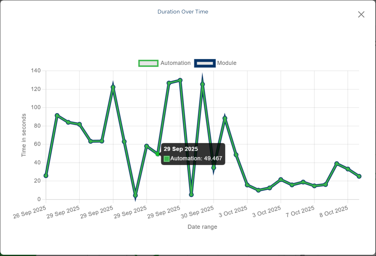The width and height of the screenshot is (376, 256).
Task: Click data point on first 3 Oct 2025 gridline
Action: point(247,185)
